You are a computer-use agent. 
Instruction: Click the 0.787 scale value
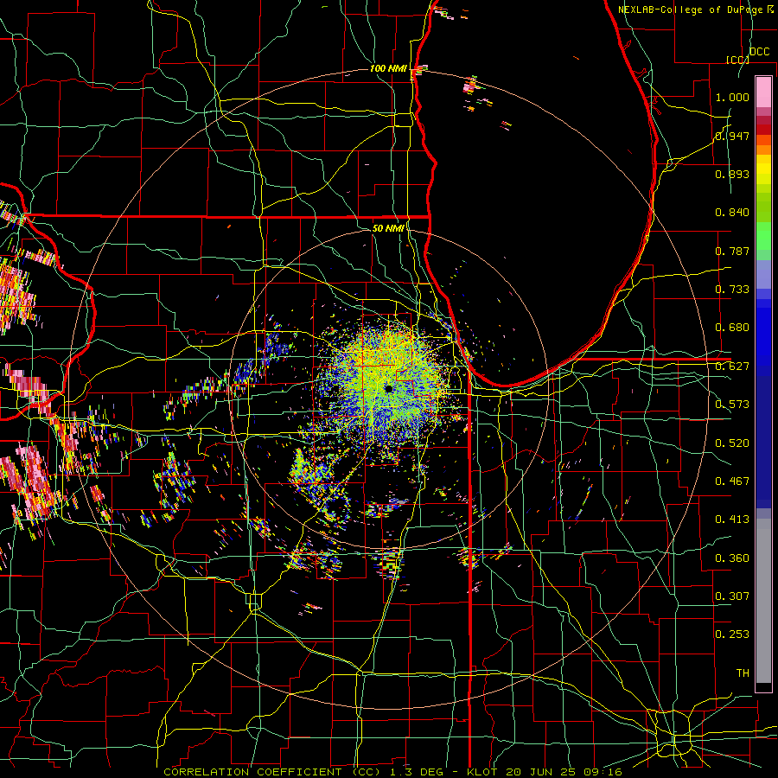point(732,251)
